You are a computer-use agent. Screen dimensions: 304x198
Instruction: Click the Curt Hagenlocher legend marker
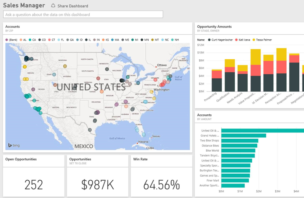[209, 40]
